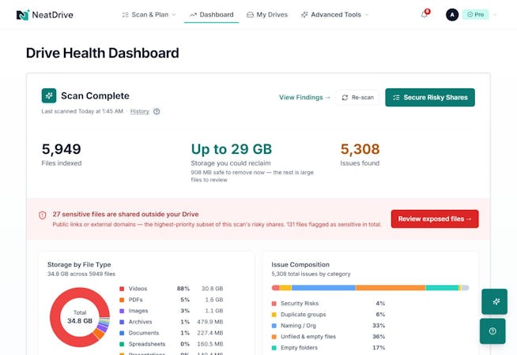Click the NeatDrive logo icon
Viewport: 517px width, 355px height.
point(23,15)
